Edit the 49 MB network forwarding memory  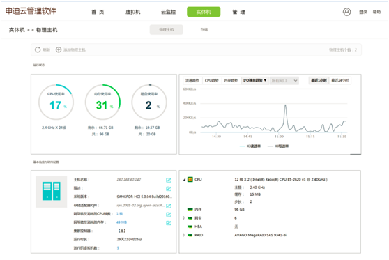(x=169, y=223)
